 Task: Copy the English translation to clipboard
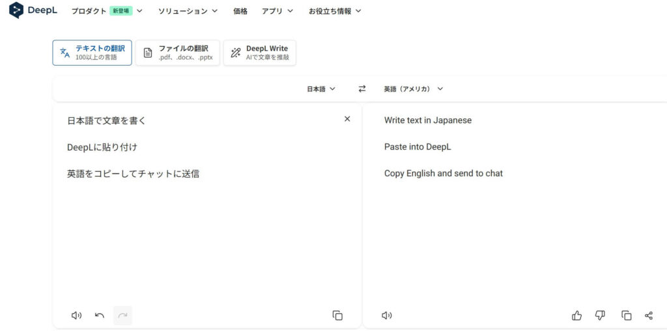626,315
